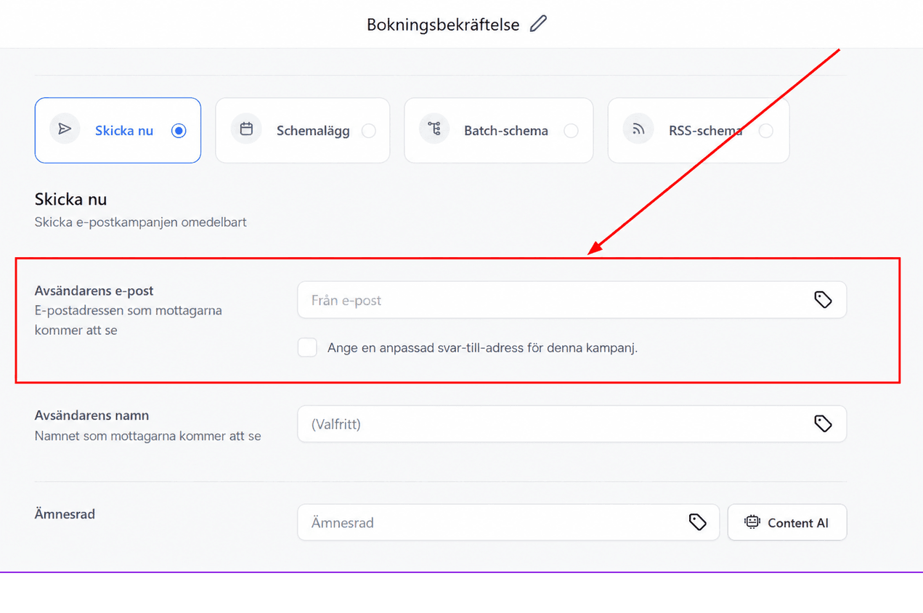Click the calendar icon on Schemalägg card

[x=246, y=129]
